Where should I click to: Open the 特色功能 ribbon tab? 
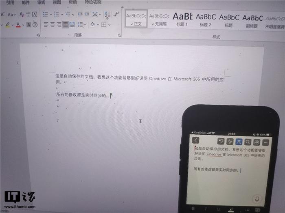(x=93, y=2)
